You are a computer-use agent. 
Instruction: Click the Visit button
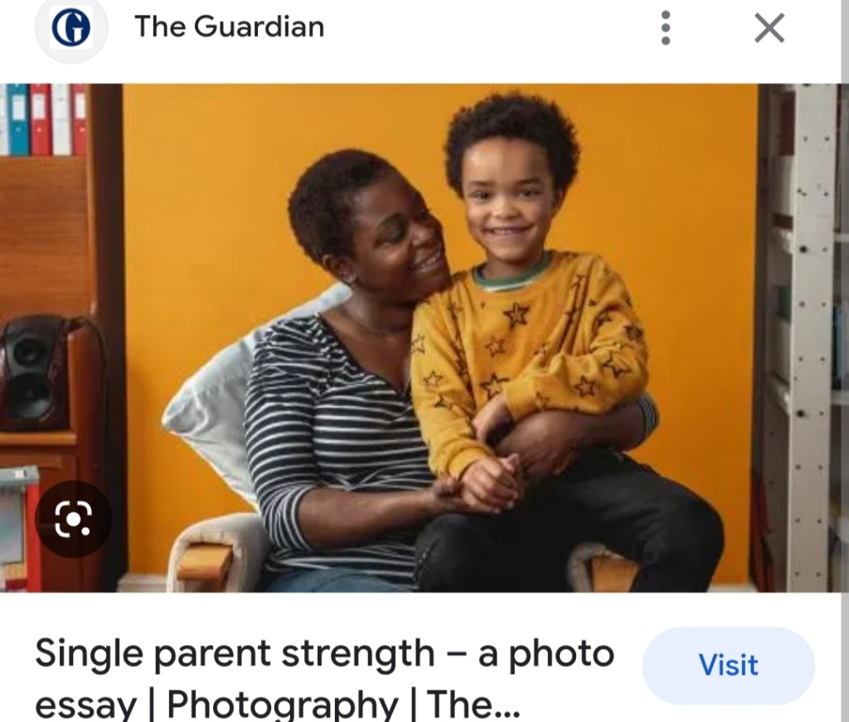click(728, 665)
